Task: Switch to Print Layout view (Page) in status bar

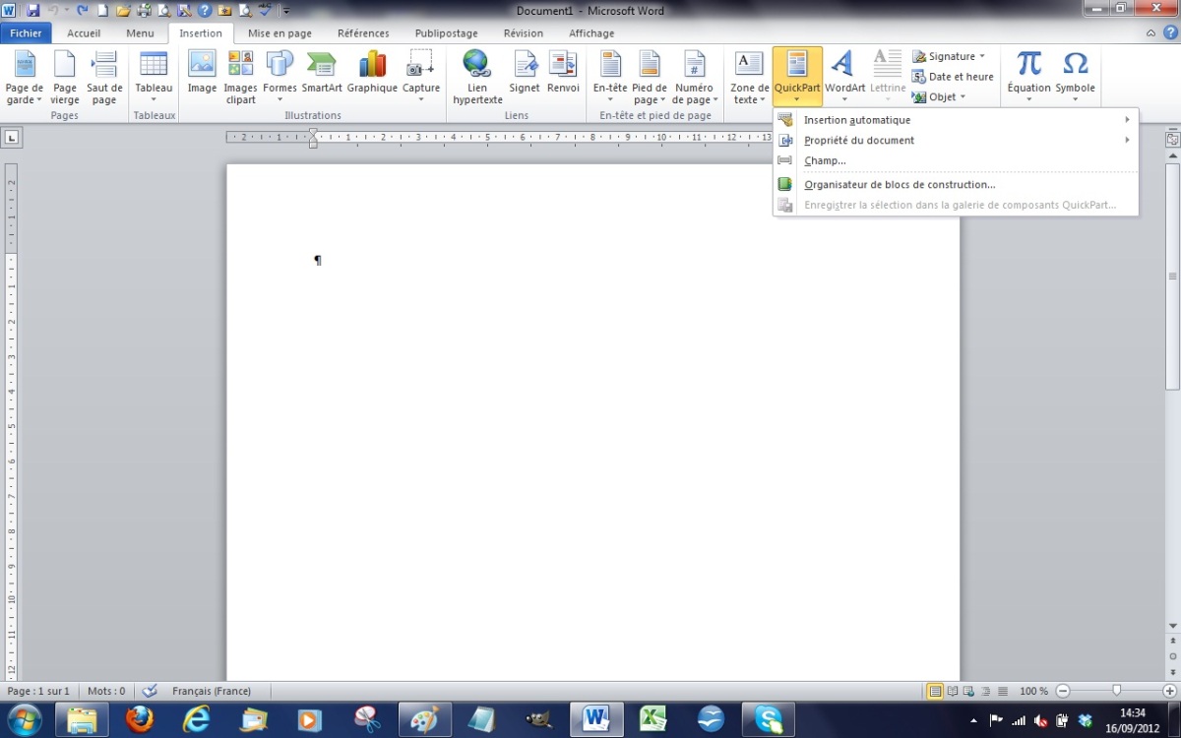Action: pos(935,692)
